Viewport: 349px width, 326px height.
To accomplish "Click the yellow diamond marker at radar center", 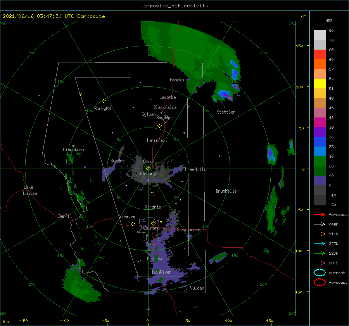I will click(148, 169).
